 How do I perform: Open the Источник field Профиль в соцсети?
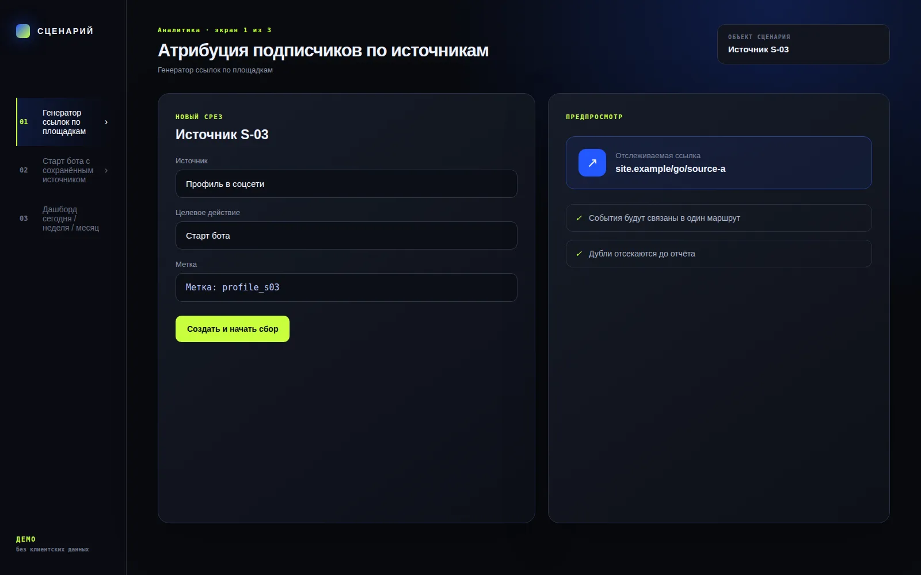347,184
